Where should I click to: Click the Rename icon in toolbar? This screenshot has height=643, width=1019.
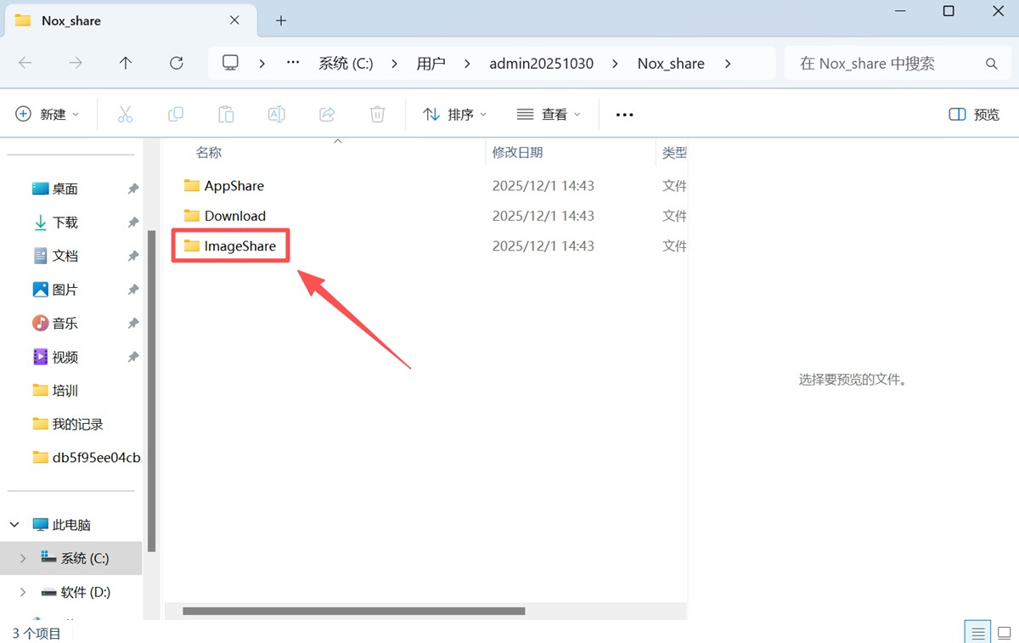pyautogui.click(x=276, y=114)
